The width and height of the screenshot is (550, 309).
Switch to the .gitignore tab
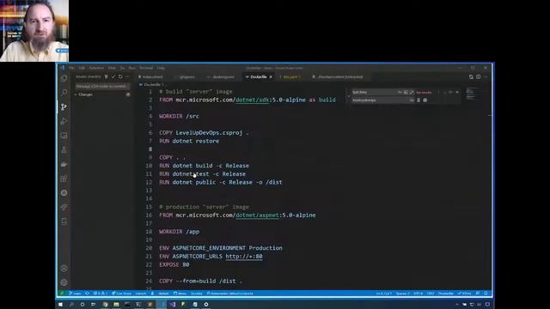[187, 76]
